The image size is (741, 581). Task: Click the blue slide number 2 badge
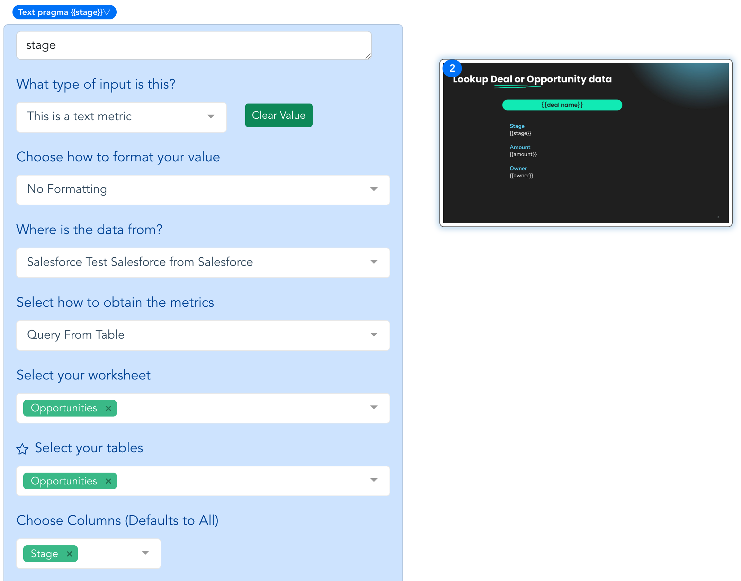452,69
